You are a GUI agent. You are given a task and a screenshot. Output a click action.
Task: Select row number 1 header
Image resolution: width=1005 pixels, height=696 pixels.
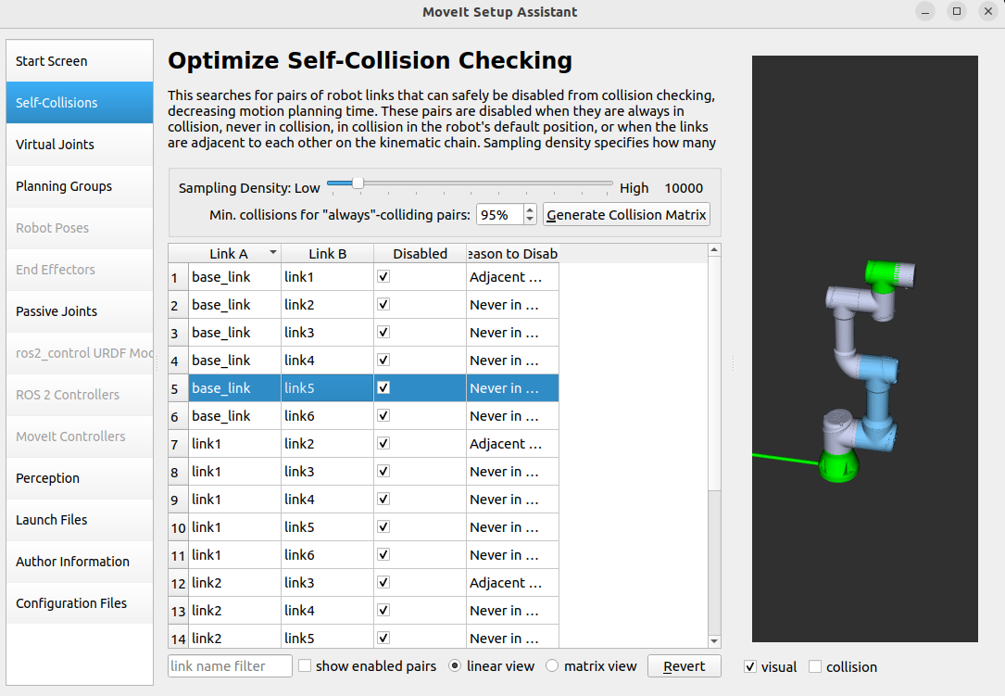pos(178,277)
